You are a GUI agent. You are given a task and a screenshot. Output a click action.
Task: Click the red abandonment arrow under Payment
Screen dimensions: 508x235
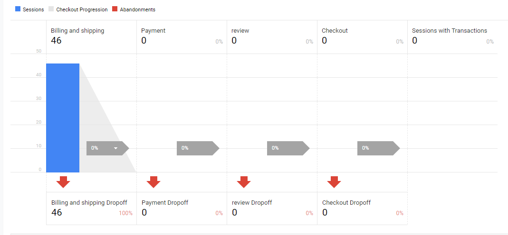(153, 182)
